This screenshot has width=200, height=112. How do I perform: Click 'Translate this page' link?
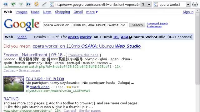tap(83, 55)
